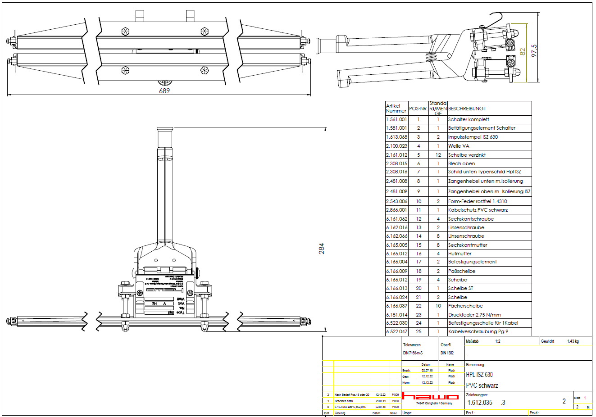Select the Maßstab 1:2 scale value
This screenshot has height=417, width=596.
pos(497,341)
